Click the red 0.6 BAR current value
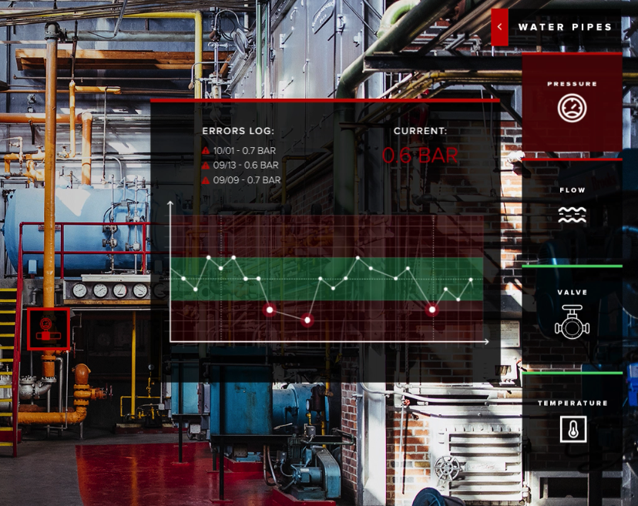The width and height of the screenshot is (638, 506). click(x=420, y=156)
